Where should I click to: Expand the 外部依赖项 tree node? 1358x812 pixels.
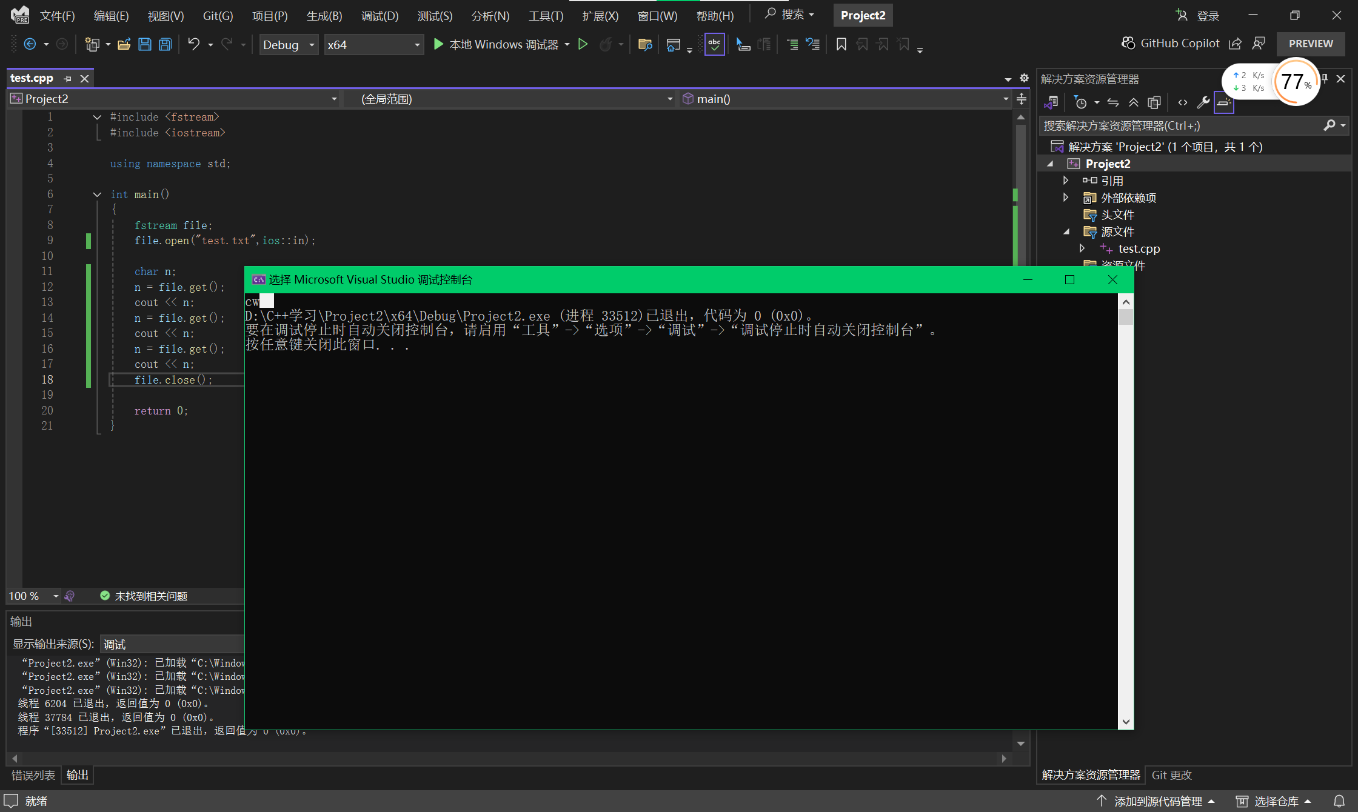(1066, 198)
